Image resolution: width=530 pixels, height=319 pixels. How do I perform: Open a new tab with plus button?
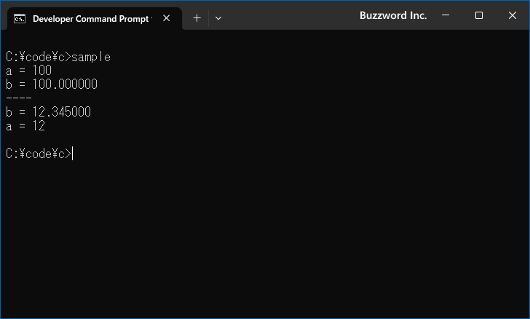[197, 18]
